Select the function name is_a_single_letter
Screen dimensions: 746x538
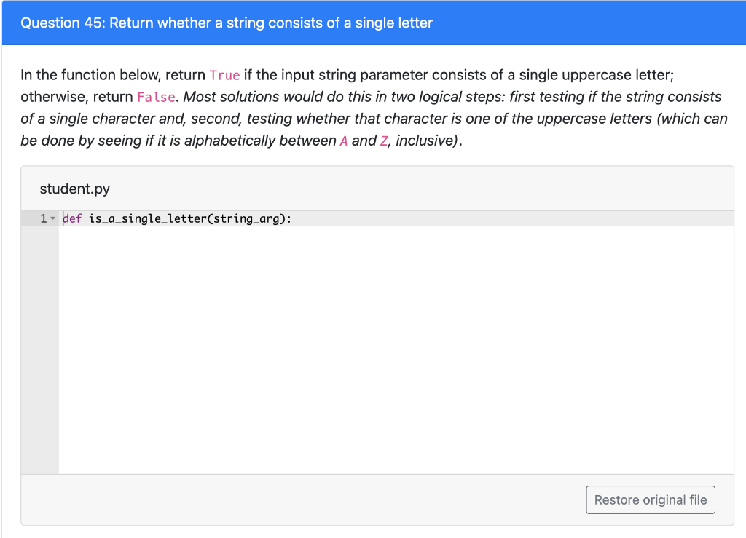click(x=146, y=218)
